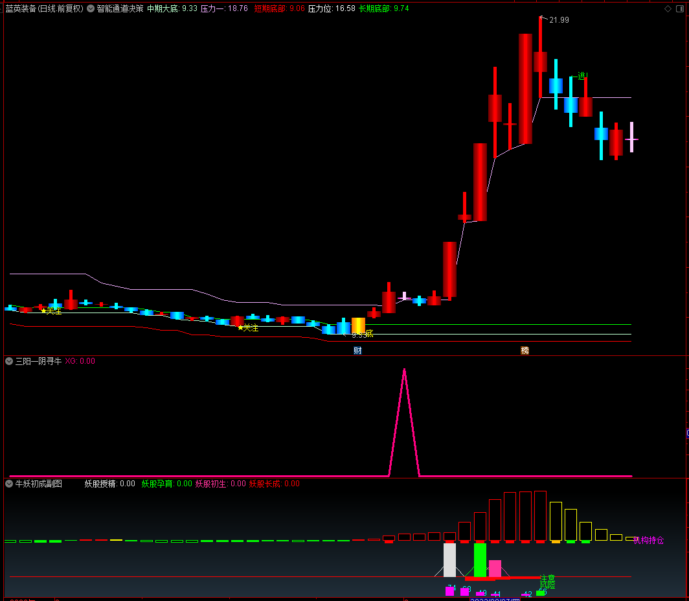Click the orange-yellow candlestick at the bottom signal

pyautogui.click(x=358, y=325)
